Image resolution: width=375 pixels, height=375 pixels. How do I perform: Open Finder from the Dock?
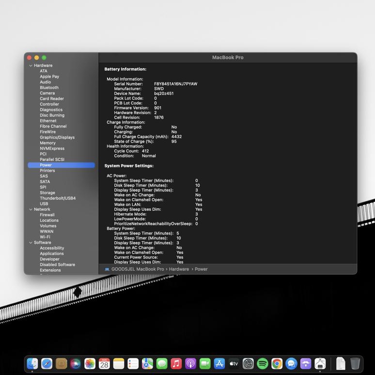pyautogui.click(x=32, y=364)
